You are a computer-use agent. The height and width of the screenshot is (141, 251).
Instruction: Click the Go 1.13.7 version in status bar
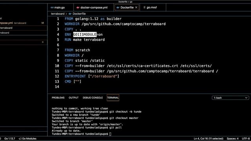[10, 139]
